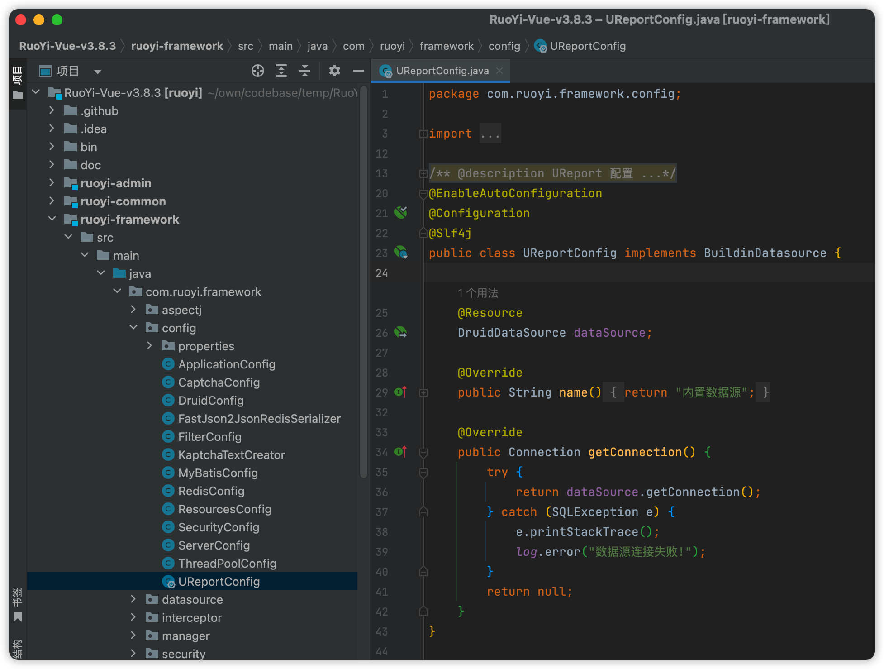This screenshot has height=669, width=884.
Task: Click the Spring gutter icon on line 23
Action: 401,253
